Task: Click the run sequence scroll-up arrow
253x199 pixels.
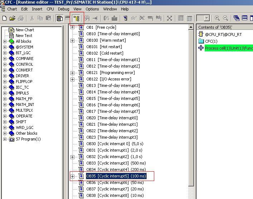Action: pos(191,27)
